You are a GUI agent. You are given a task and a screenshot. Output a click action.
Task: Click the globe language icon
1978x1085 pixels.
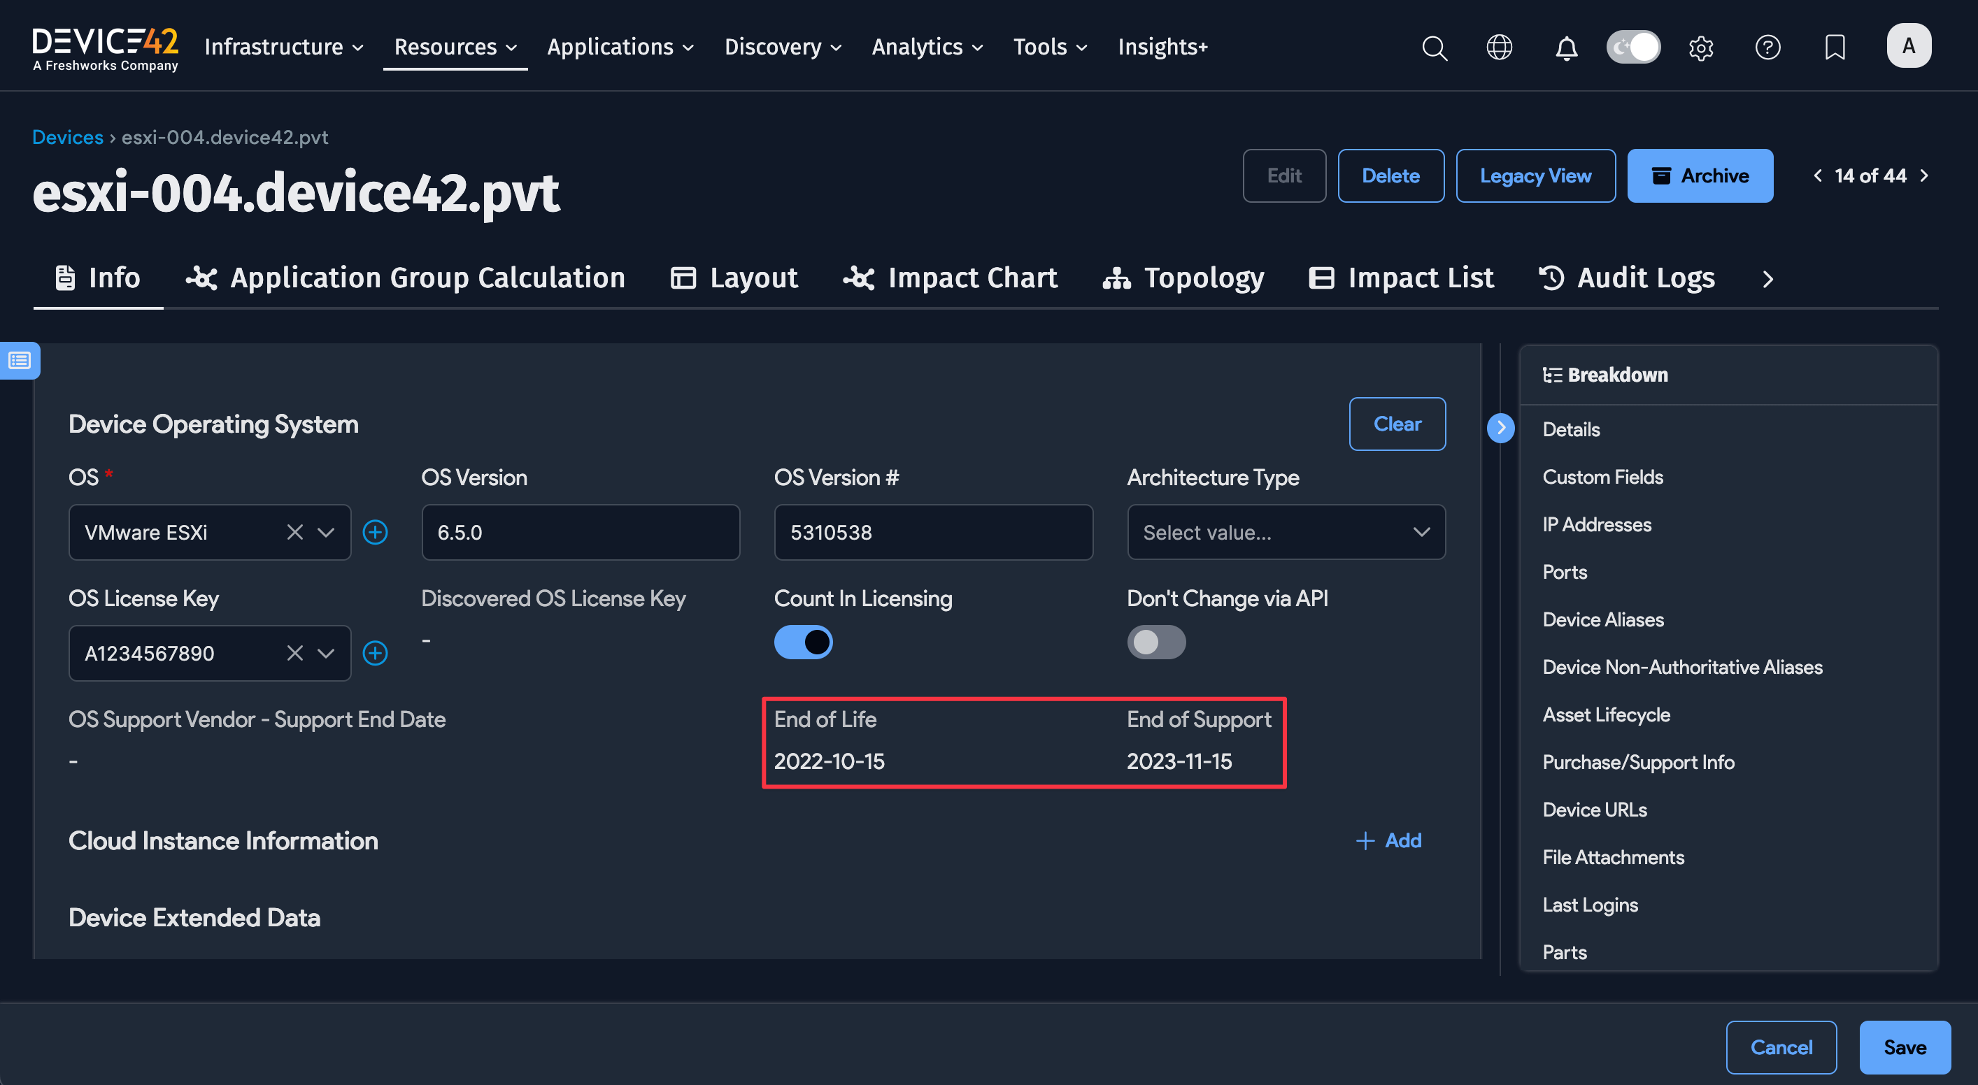[1499, 48]
